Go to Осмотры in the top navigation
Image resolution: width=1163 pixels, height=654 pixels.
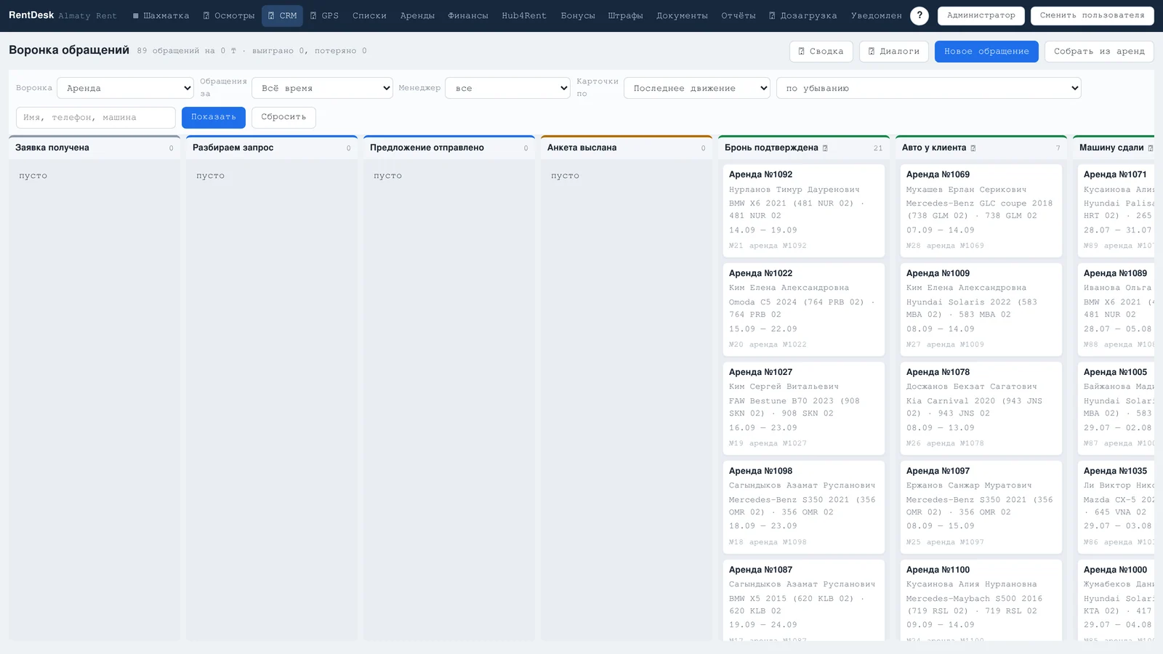tap(228, 15)
